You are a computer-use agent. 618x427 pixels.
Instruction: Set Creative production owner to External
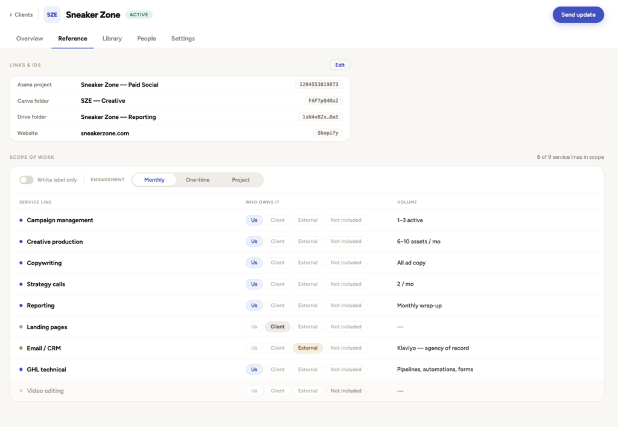tap(307, 242)
